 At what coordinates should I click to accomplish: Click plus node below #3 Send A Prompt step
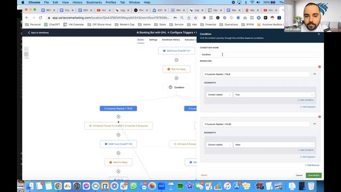118,135
